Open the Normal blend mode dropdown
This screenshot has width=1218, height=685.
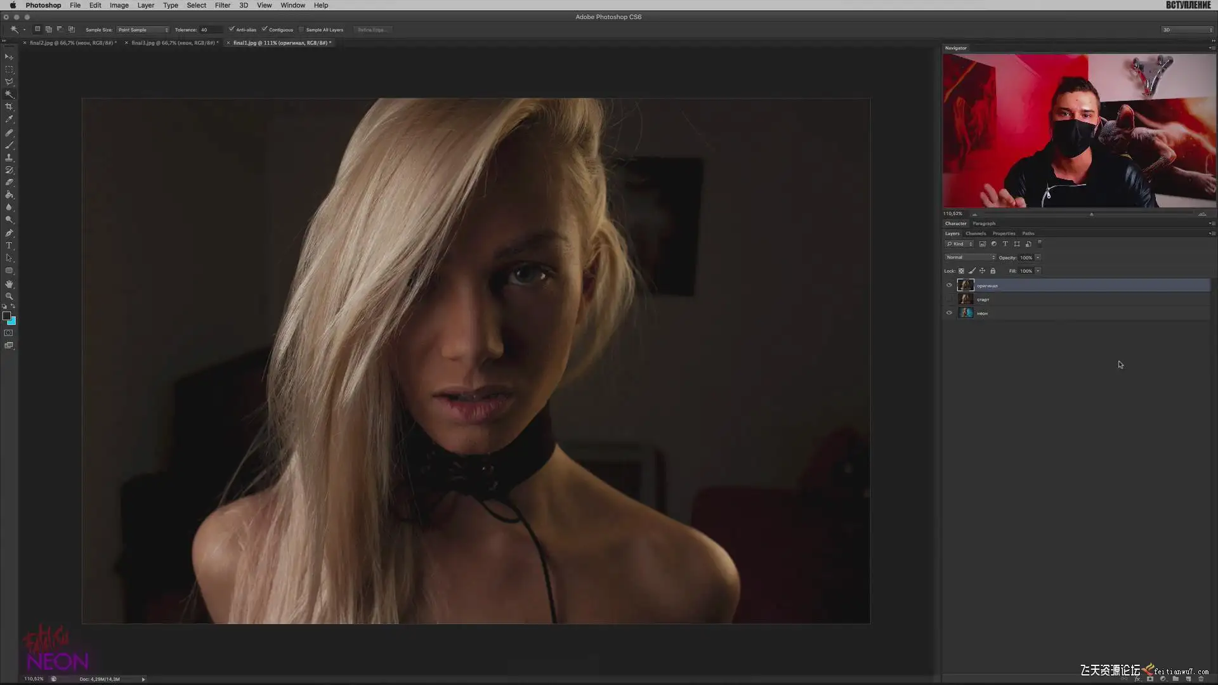coord(970,258)
